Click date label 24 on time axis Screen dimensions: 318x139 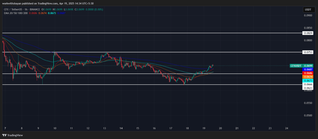tap(286, 128)
